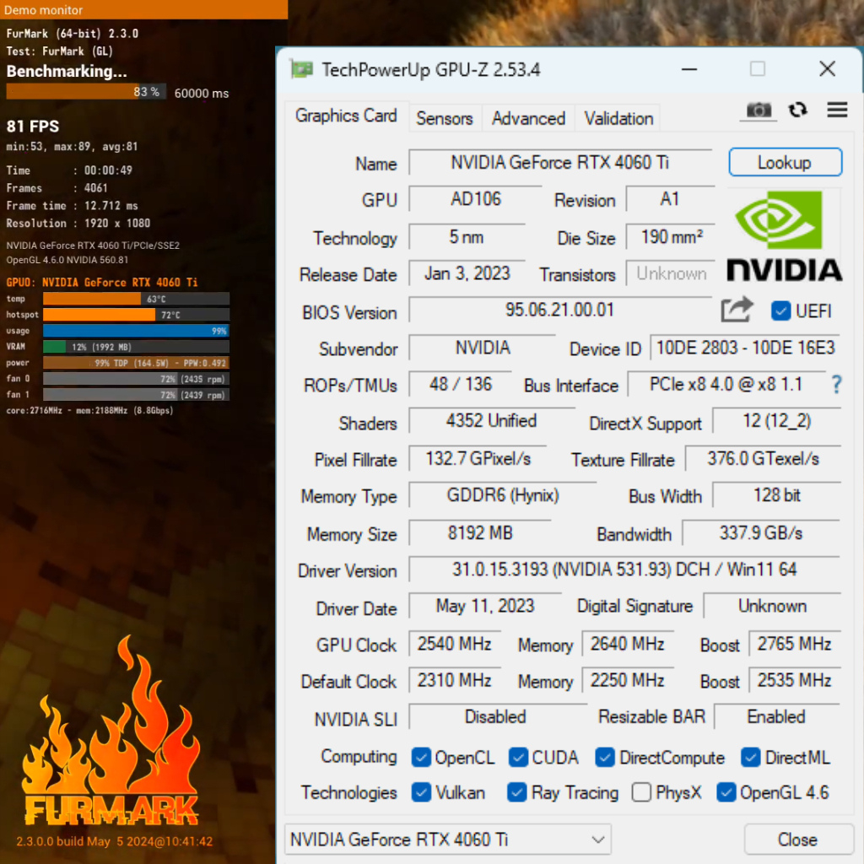
Task: Switch to the Advanced tab
Action: tap(528, 118)
